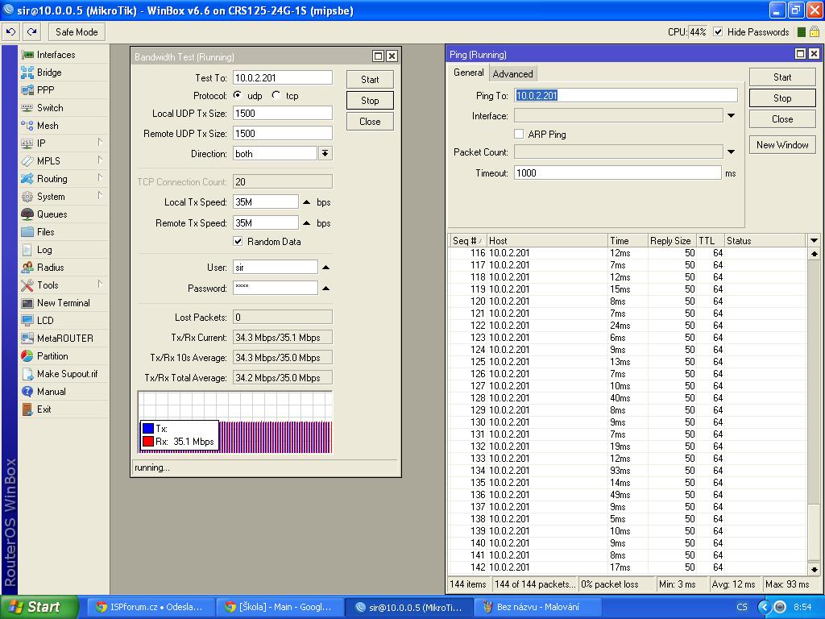Screen dimensions: 825x619
Task: Click the blue Tx color swatch in graph legend
Action: (x=148, y=429)
